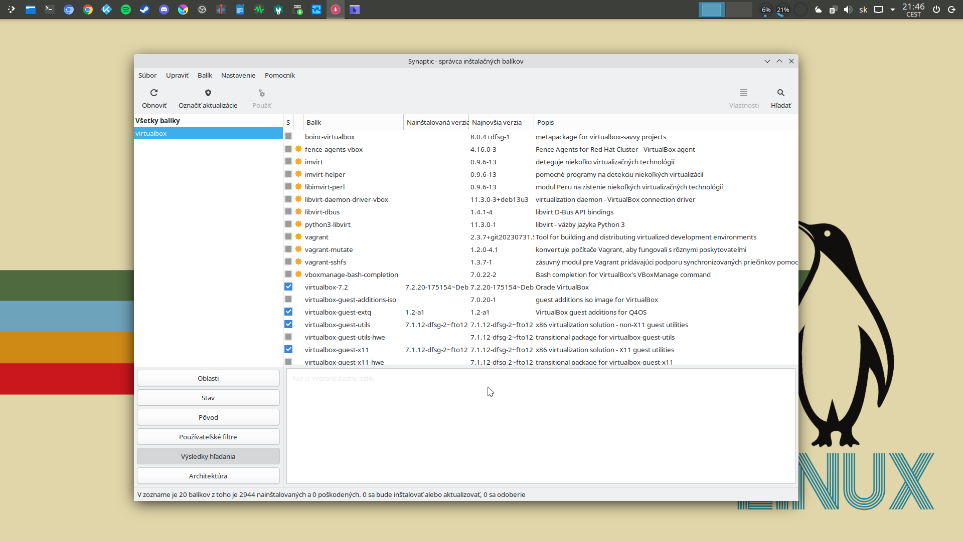
Task: Click the clipboard tray icon
Action: (833, 10)
